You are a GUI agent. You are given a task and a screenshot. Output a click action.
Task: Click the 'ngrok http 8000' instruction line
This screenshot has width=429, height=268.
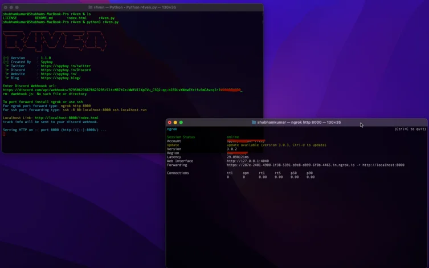coord(47,106)
